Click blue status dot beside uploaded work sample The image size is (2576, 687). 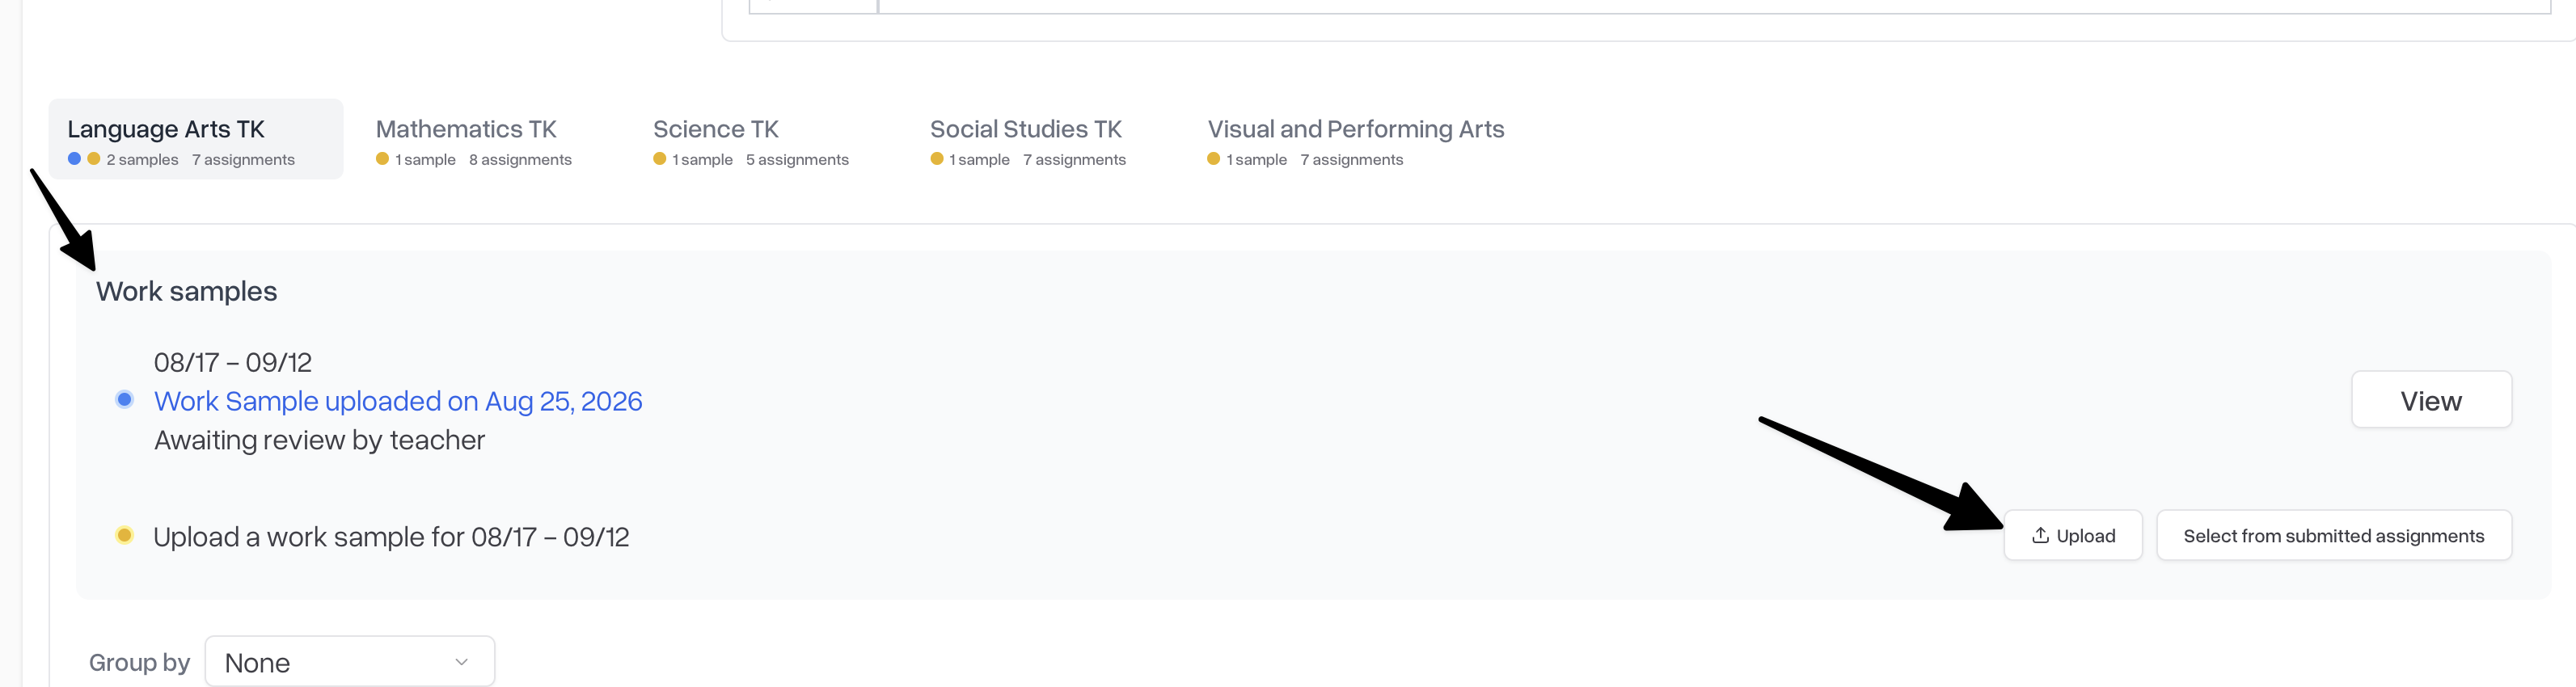124,400
